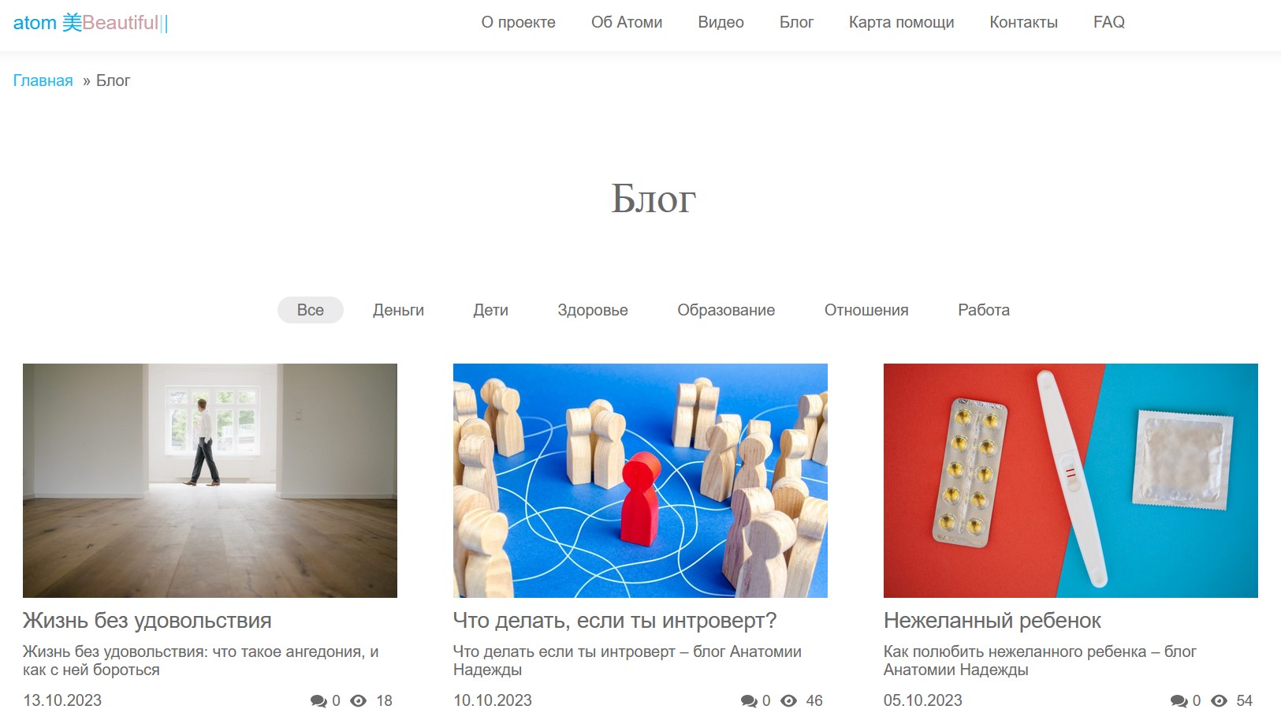1281x713 pixels.
Task: Open the Нежеланный ребенок post thumbnail image
Action: 1071,480
